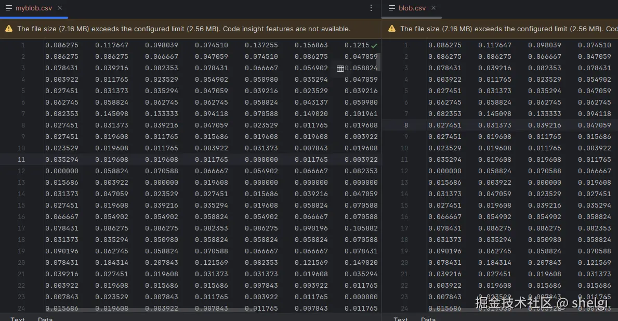The height and width of the screenshot is (321, 618).
Task: Click value 0.062745 at start of blob.csv line 6
Action: 444,102
